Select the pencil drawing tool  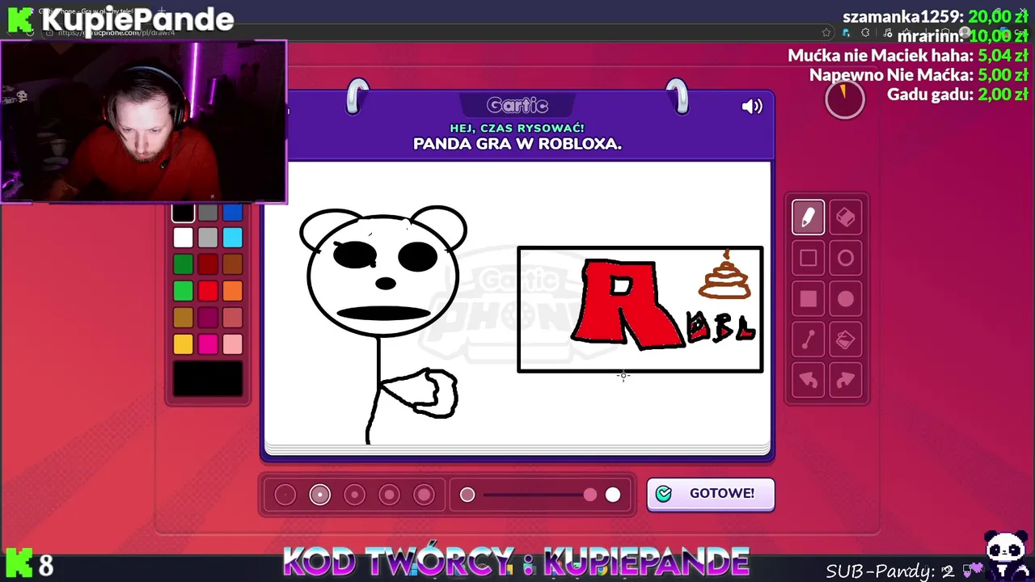[x=808, y=217]
